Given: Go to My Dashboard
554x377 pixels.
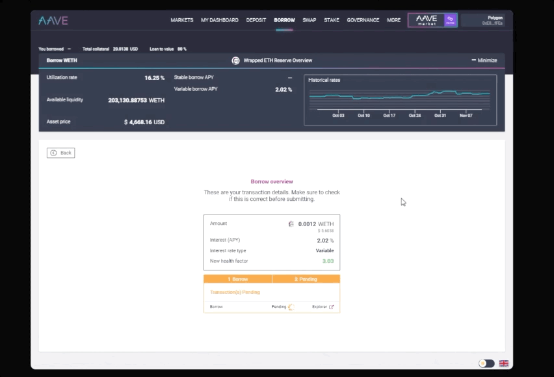Looking at the screenshot, I should tap(219, 20).
